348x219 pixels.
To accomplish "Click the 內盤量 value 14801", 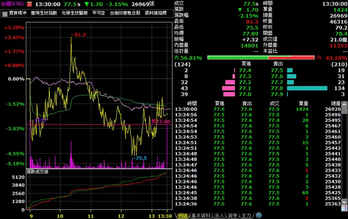I will [x=250, y=46].
